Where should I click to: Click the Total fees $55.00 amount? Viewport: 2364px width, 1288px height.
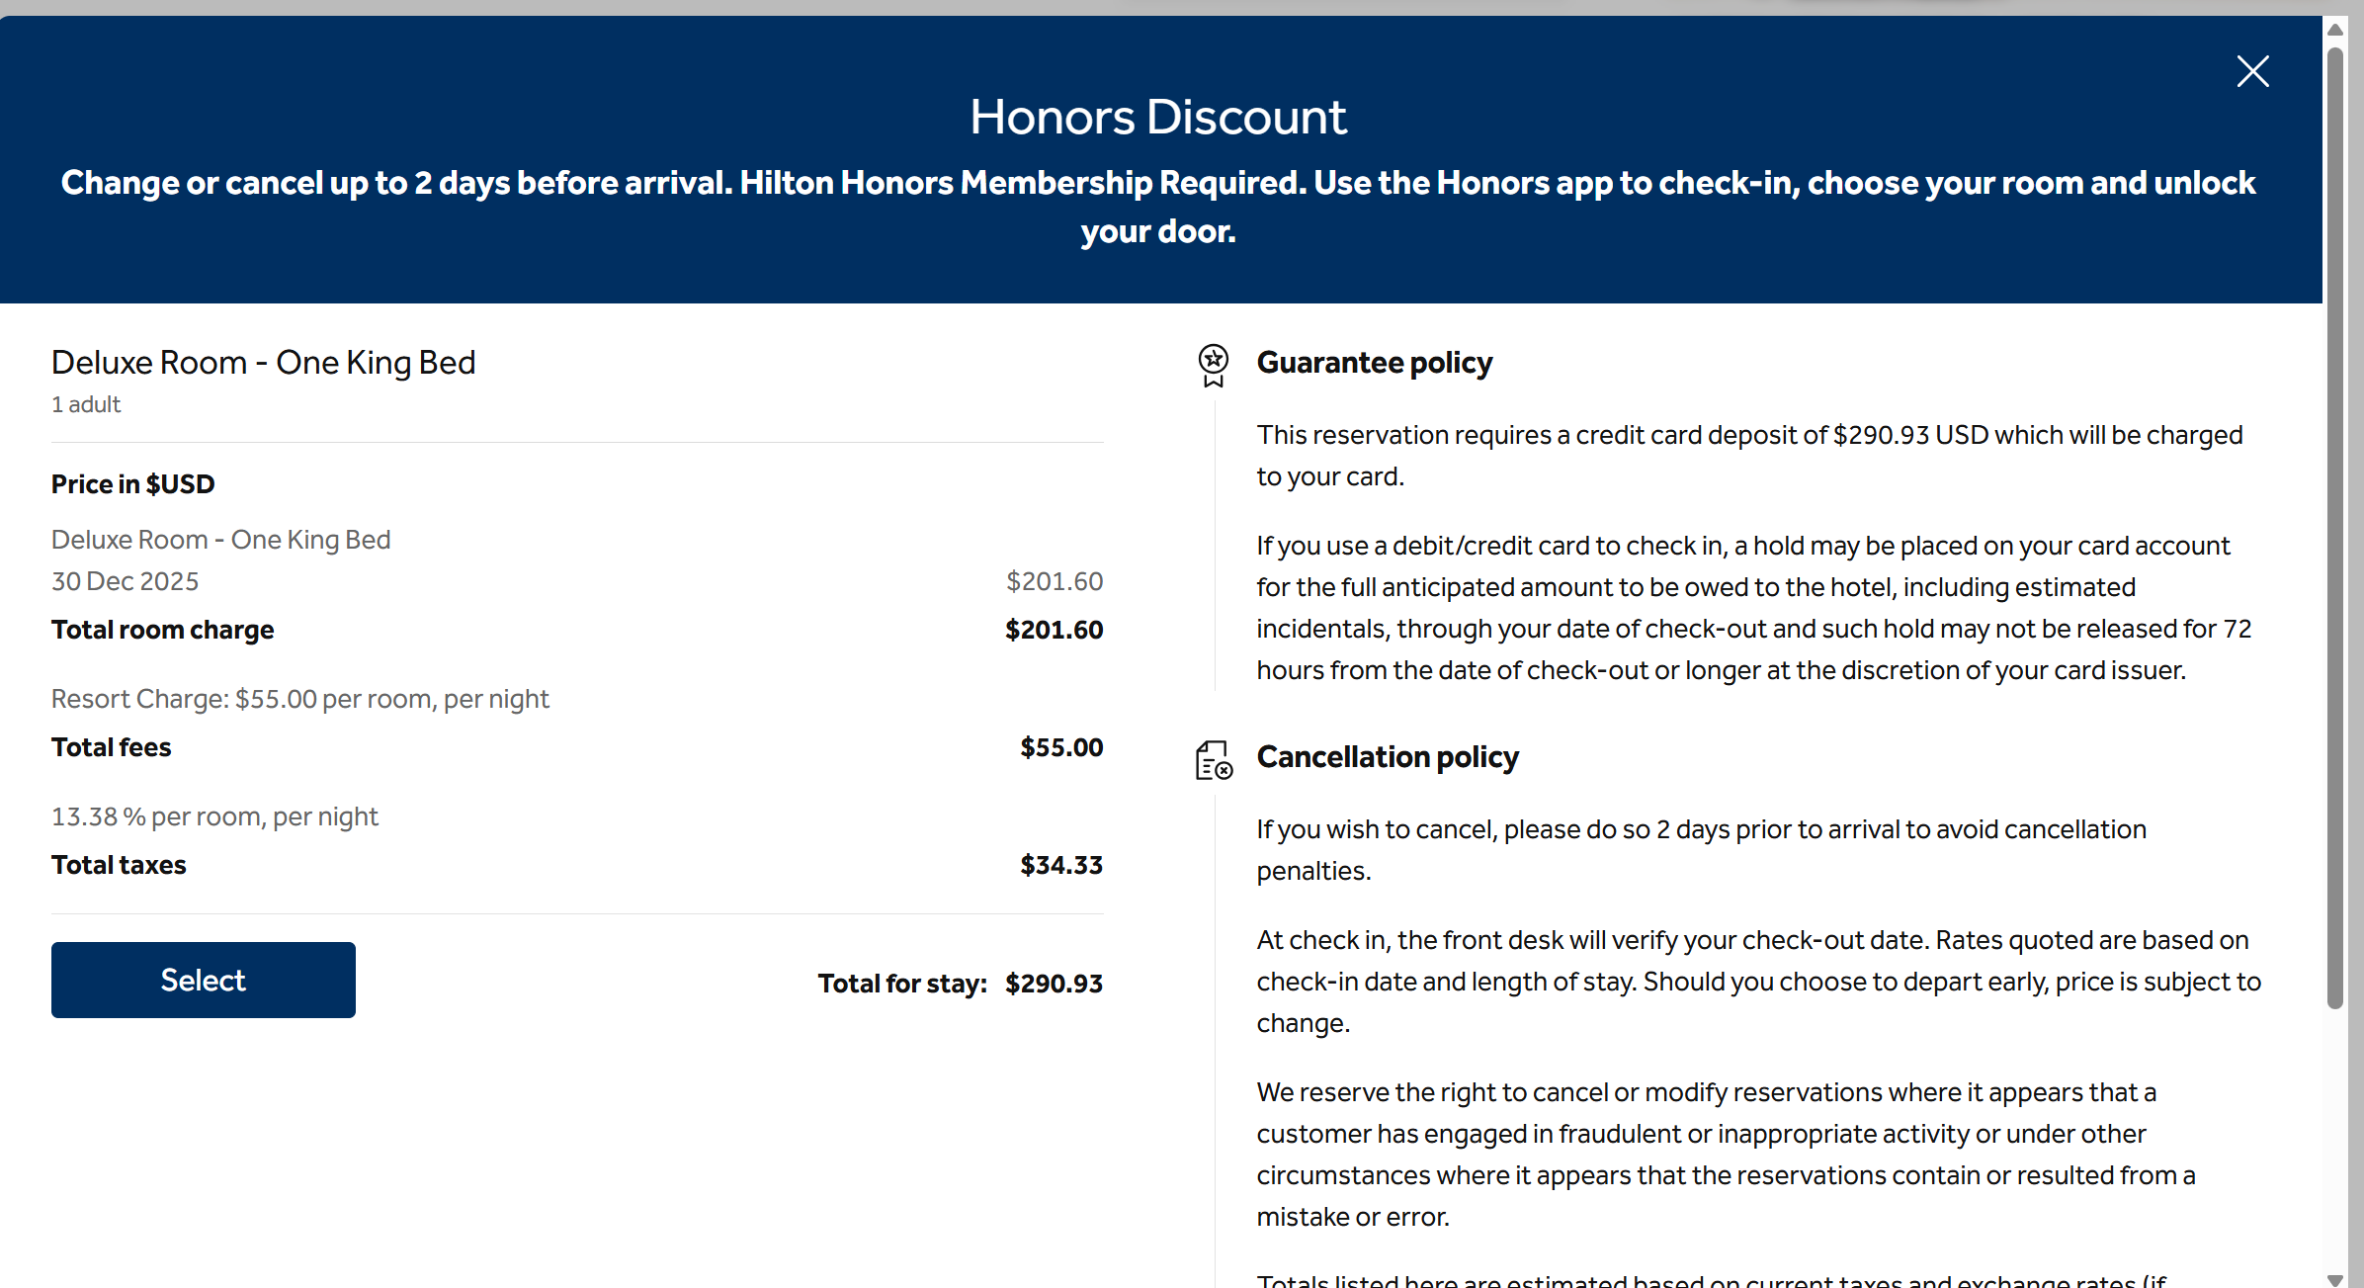point(1061,747)
